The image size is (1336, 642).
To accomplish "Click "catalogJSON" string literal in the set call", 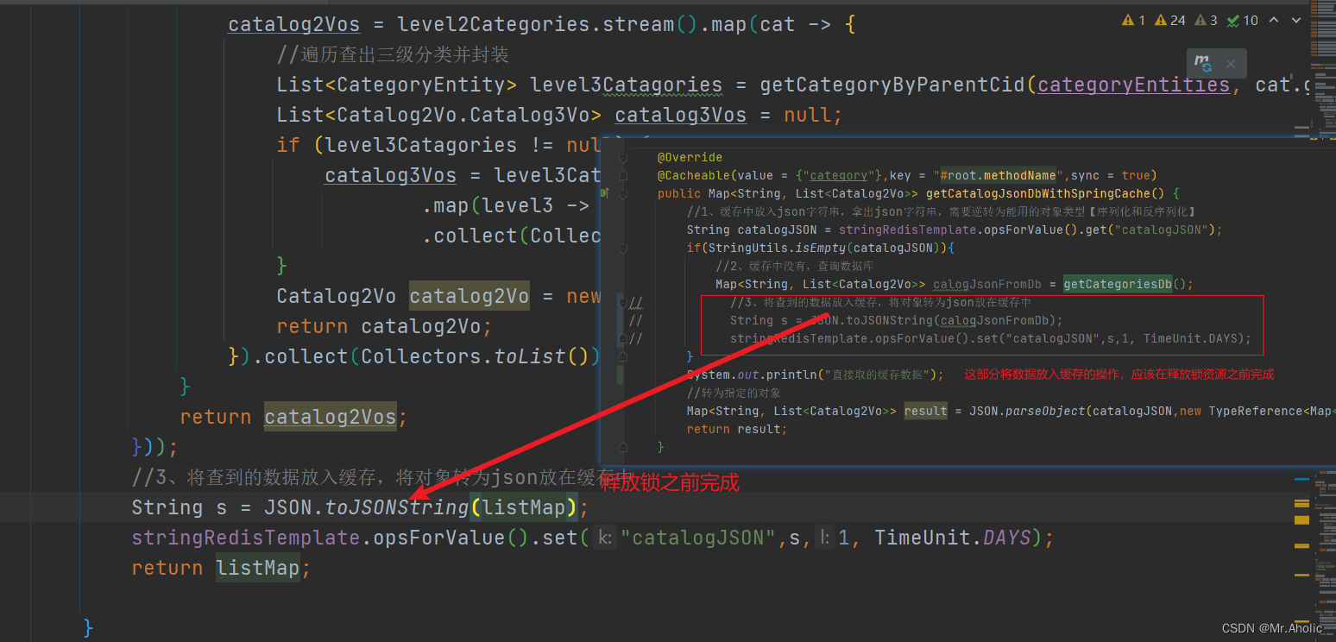I will tap(698, 538).
